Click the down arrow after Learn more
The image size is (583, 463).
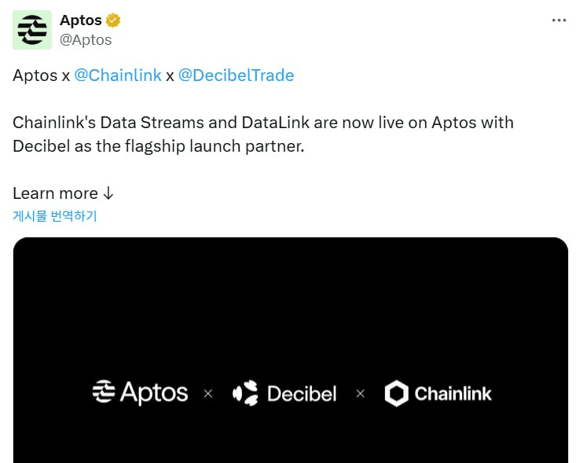click(x=109, y=193)
